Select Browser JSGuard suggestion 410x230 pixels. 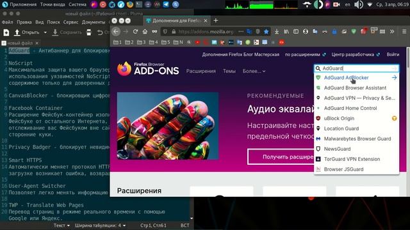(356, 169)
